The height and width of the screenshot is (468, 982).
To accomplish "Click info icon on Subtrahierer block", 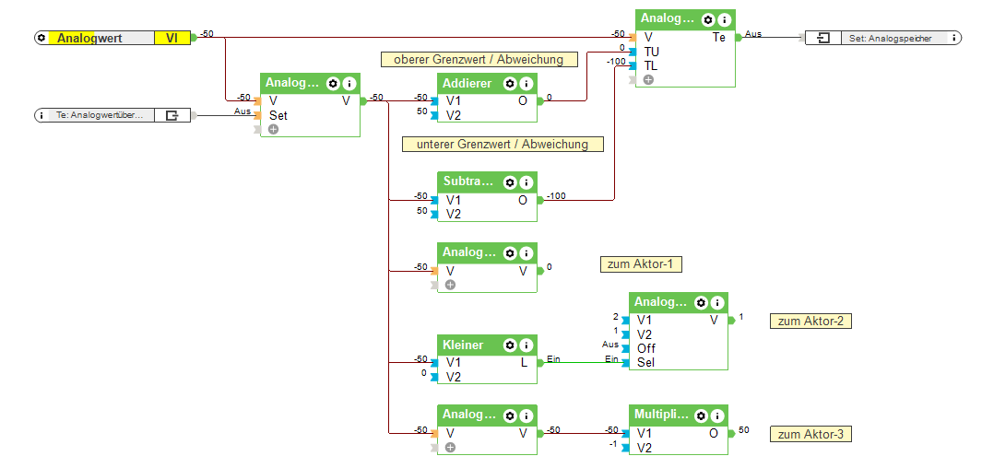I will 526,182.
